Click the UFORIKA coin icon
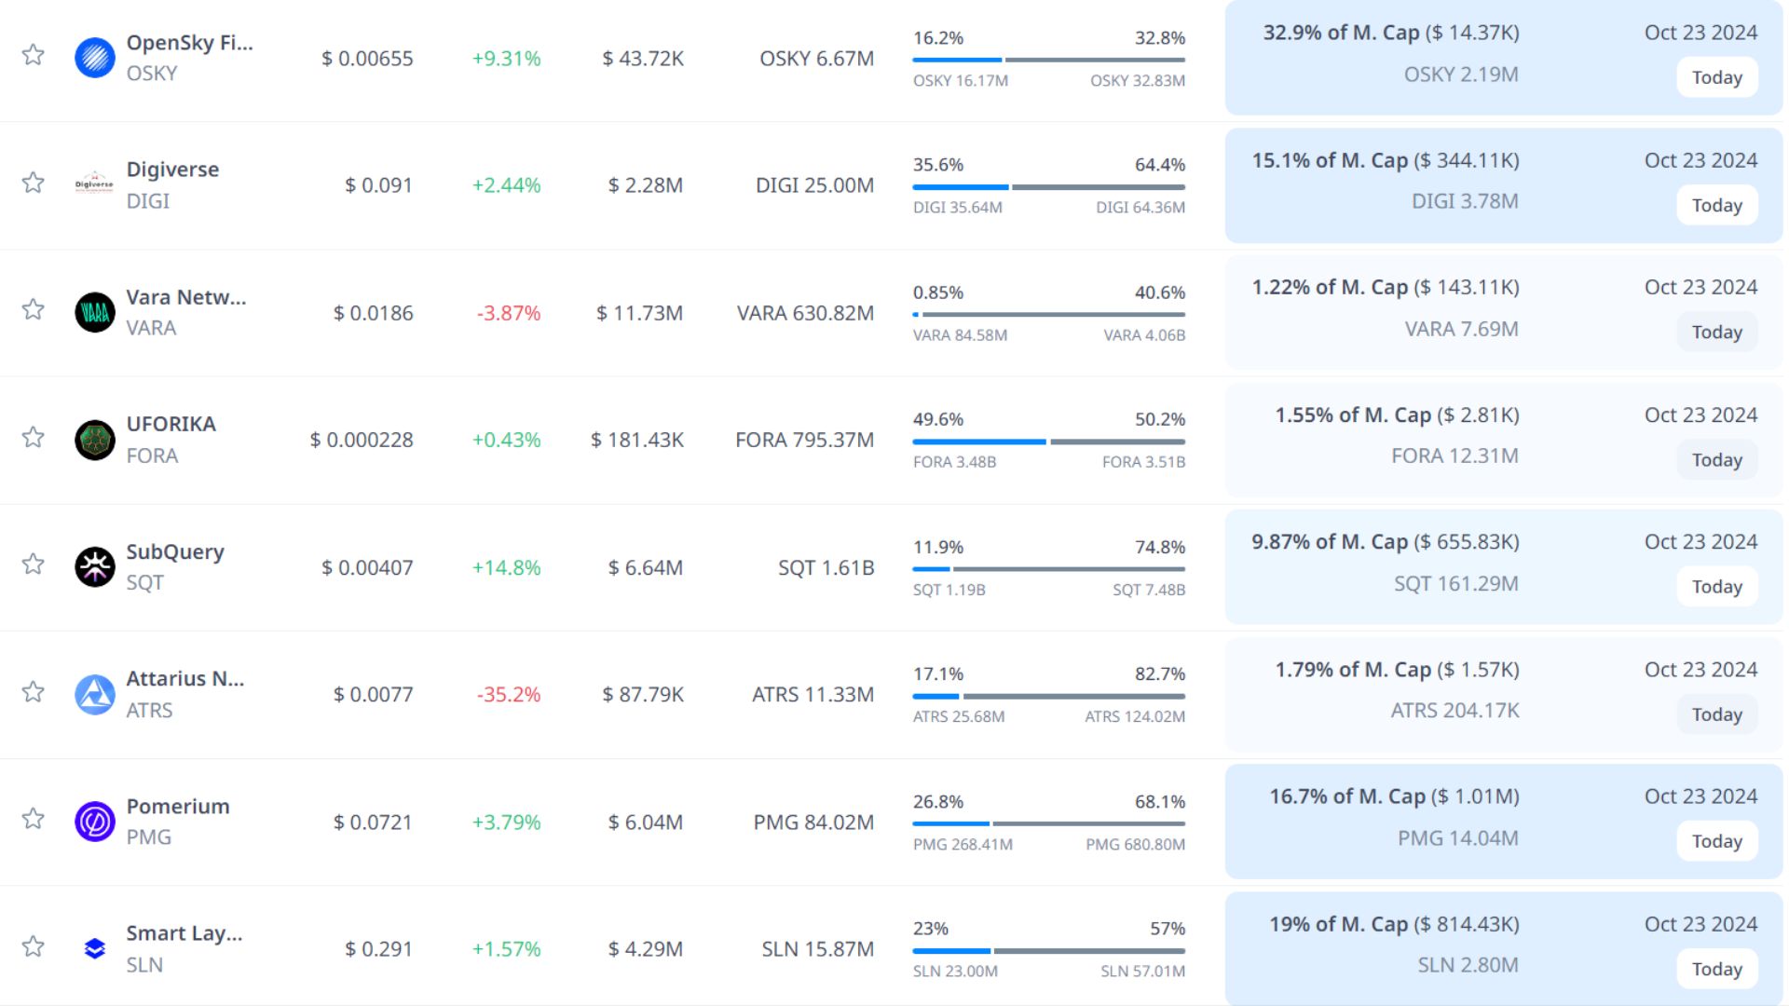This screenshot has width=1789, height=1006. (x=94, y=440)
